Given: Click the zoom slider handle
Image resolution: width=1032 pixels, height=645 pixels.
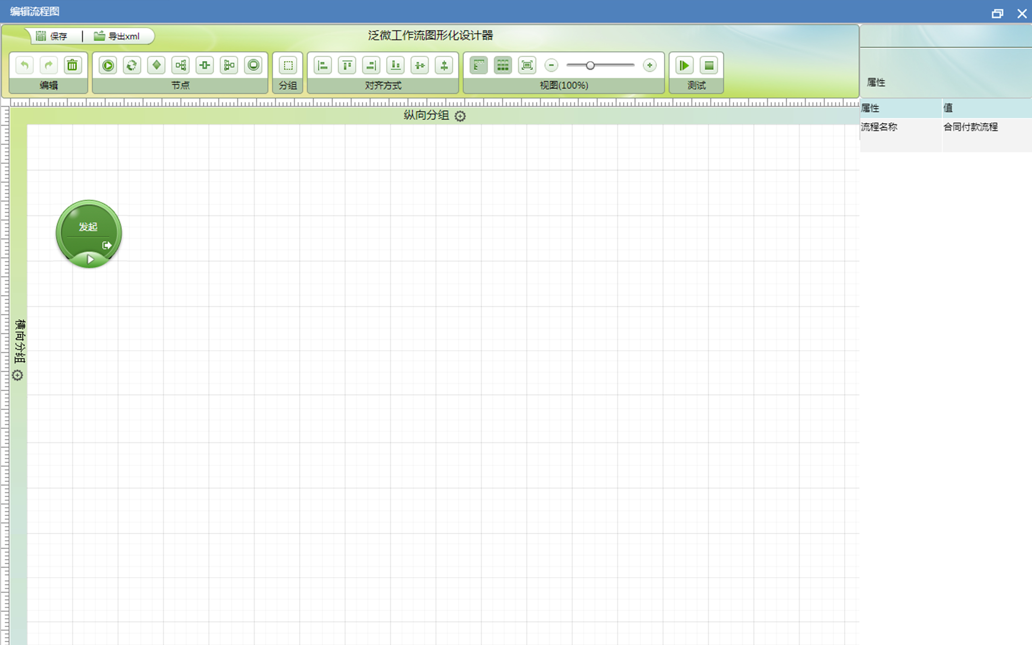Looking at the screenshot, I should [x=590, y=65].
